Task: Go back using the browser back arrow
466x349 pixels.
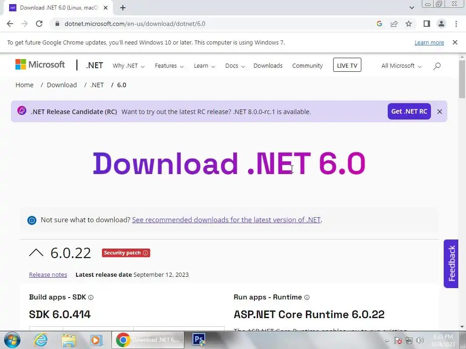Action: coord(10,24)
